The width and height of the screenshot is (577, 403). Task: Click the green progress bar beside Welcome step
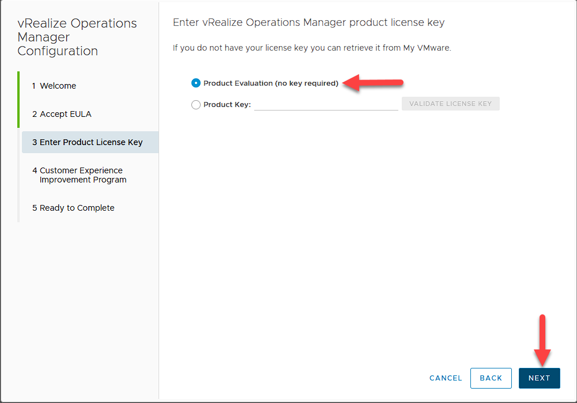[x=18, y=99]
